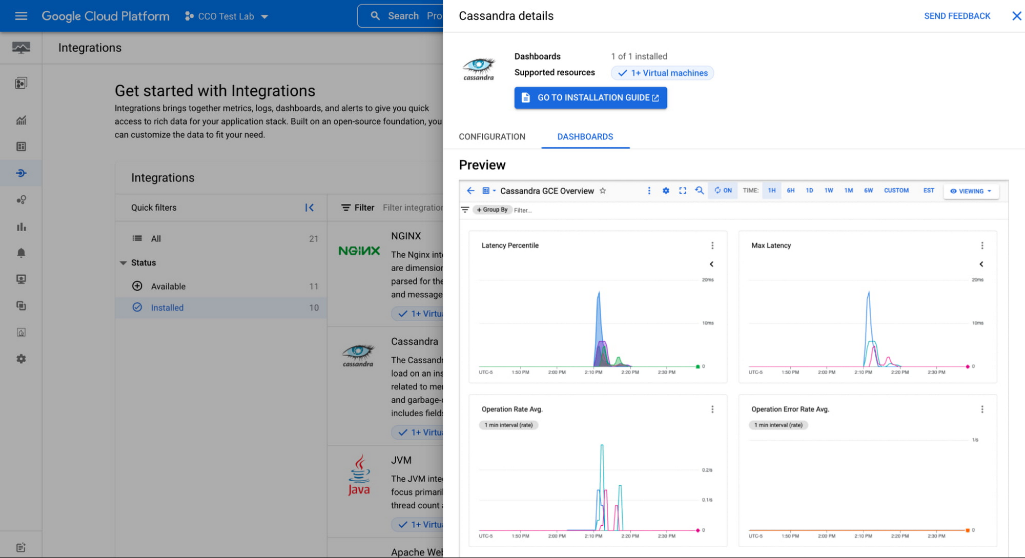The image size is (1025, 558).
Task: Click the SEND FEEDBACK link
Action: [x=957, y=16]
